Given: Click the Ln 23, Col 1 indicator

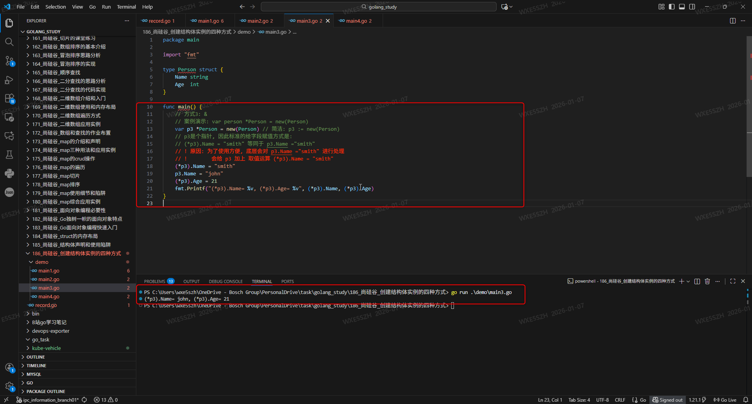Looking at the screenshot, I should 550,400.
